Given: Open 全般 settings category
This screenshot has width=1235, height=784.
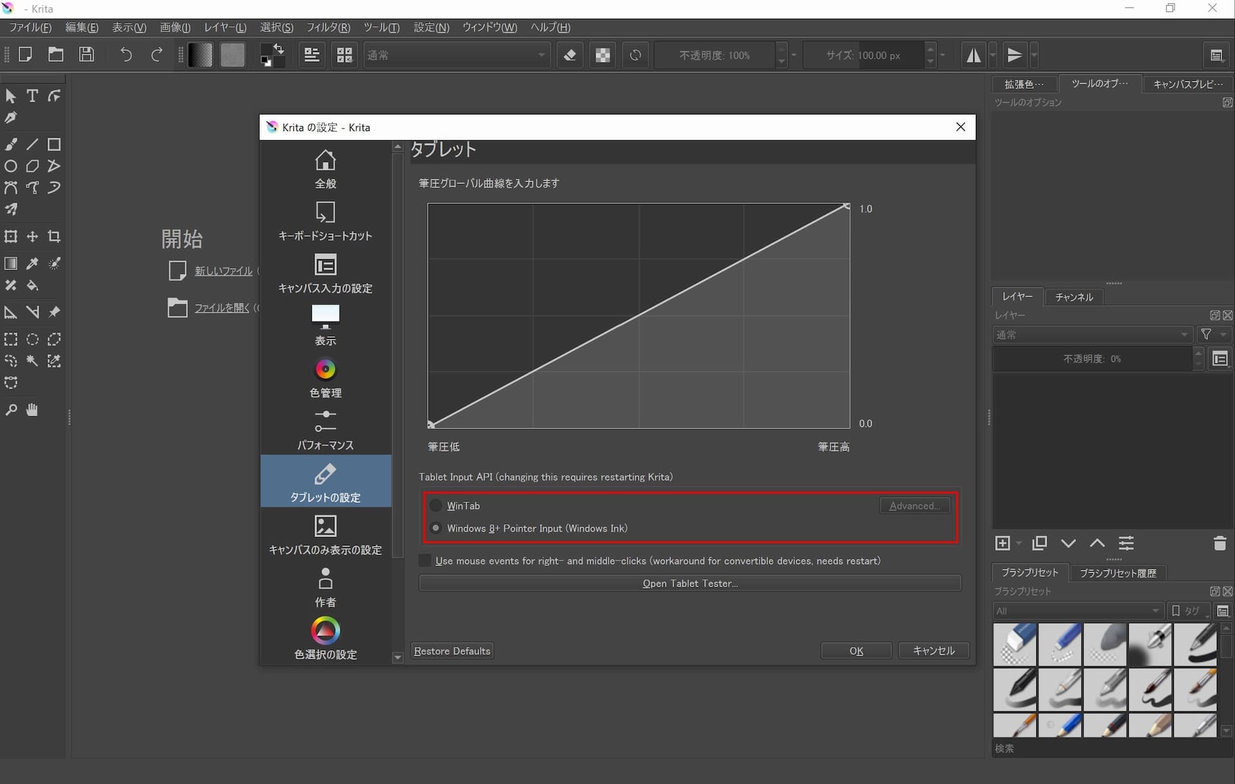Looking at the screenshot, I should (x=325, y=169).
